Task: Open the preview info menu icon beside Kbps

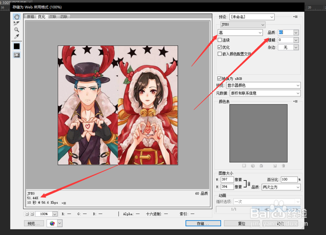Action: pyautogui.click(x=64, y=203)
